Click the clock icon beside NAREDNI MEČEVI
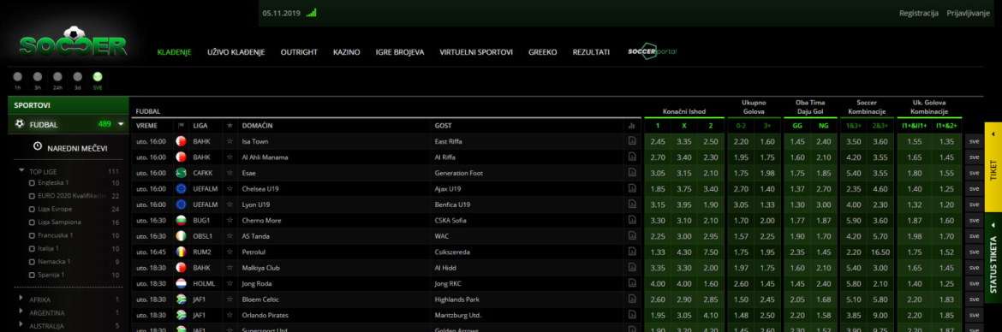Image resolution: width=1002 pixels, height=332 pixels. pos(38,147)
